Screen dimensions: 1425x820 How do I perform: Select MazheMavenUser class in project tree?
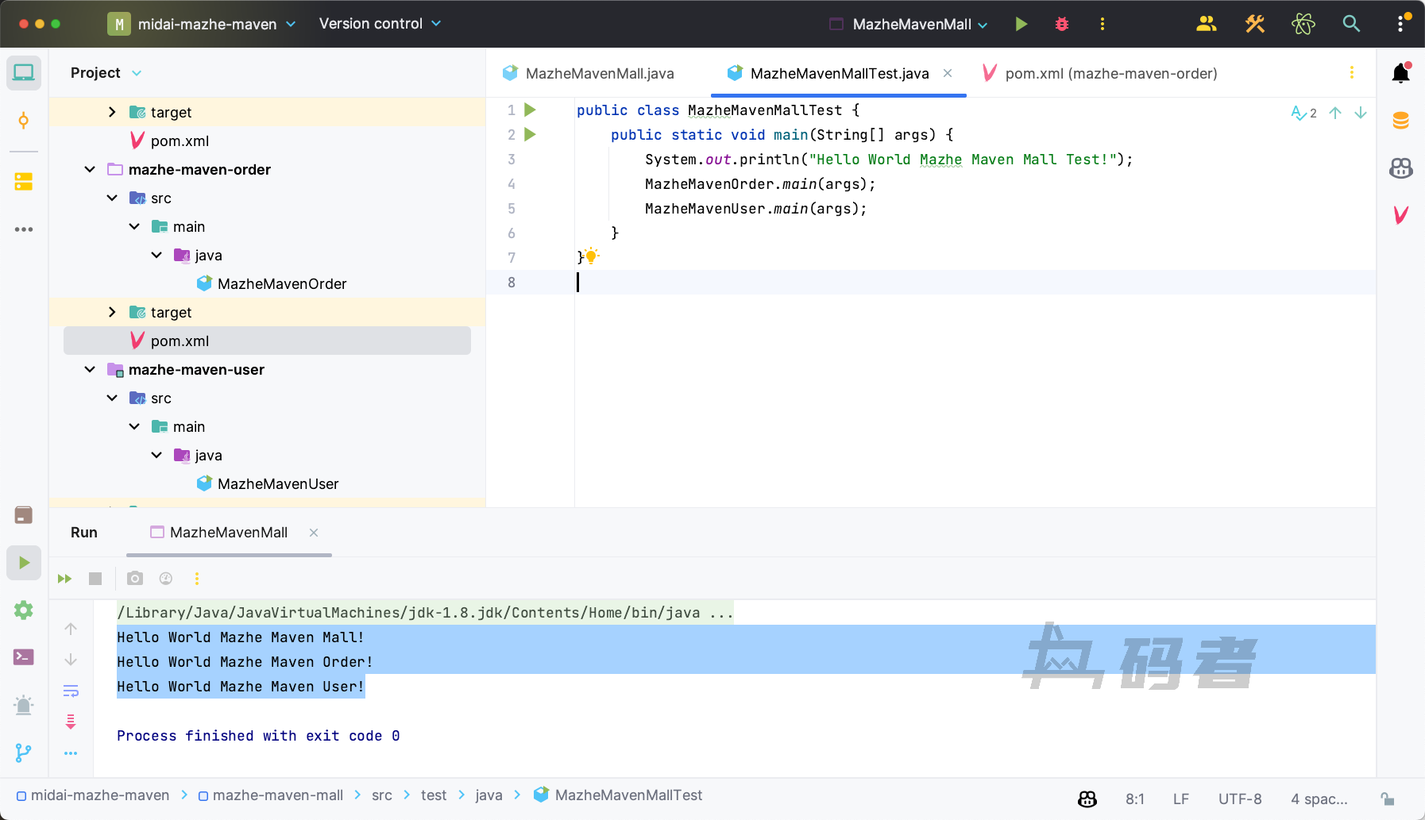pos(277,484)
